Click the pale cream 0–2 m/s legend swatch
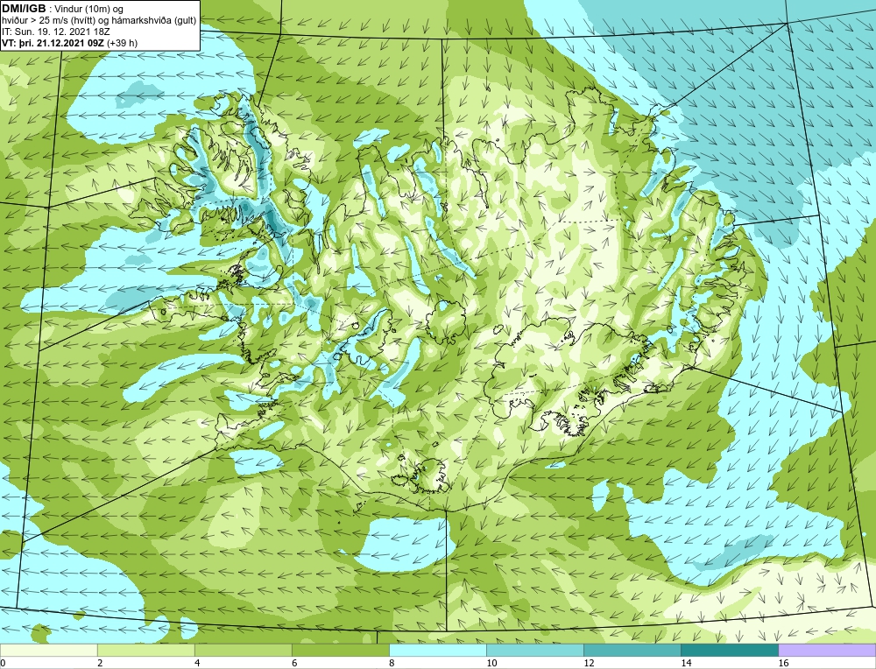 pos(48,650)
